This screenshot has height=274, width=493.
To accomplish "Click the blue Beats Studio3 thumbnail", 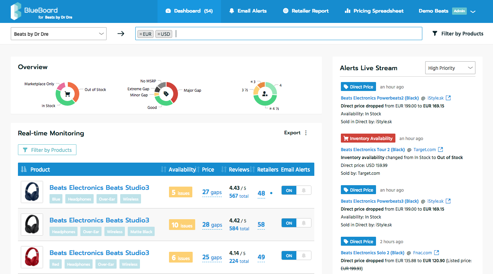I will (x=32, y=192).
